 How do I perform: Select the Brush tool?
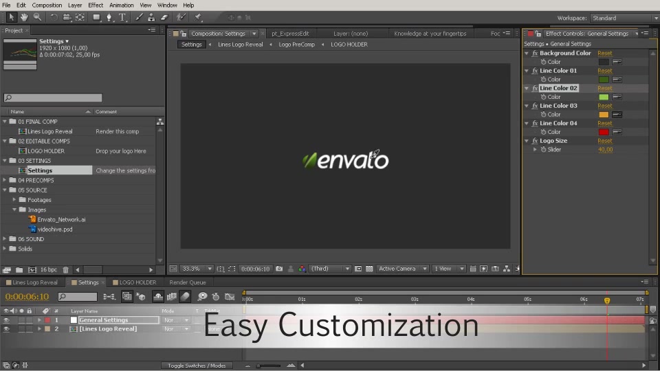click(138, 17)
